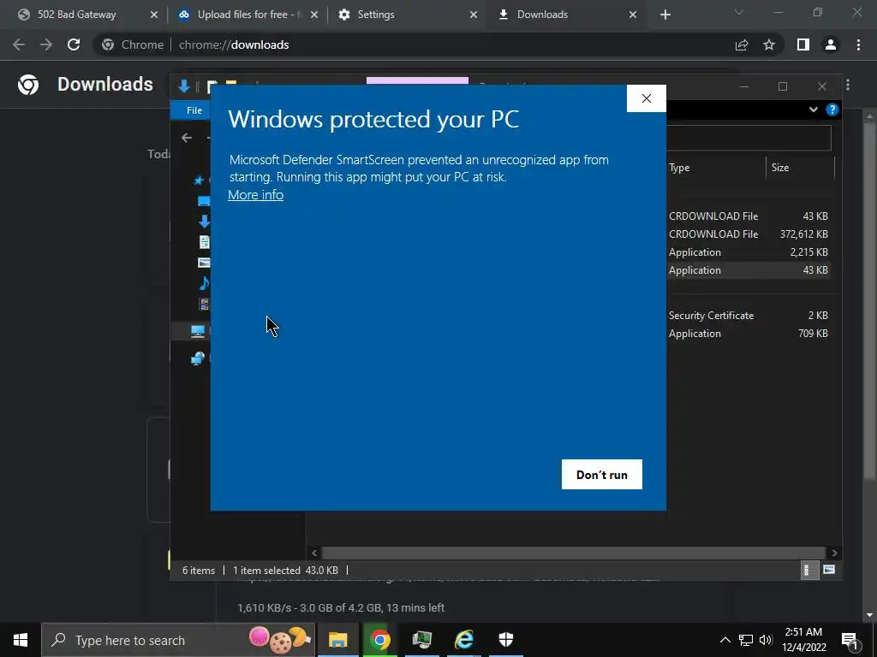Close the SmartScreen dialog with X
Screen dimensions: 877x657
pos(646,98)
